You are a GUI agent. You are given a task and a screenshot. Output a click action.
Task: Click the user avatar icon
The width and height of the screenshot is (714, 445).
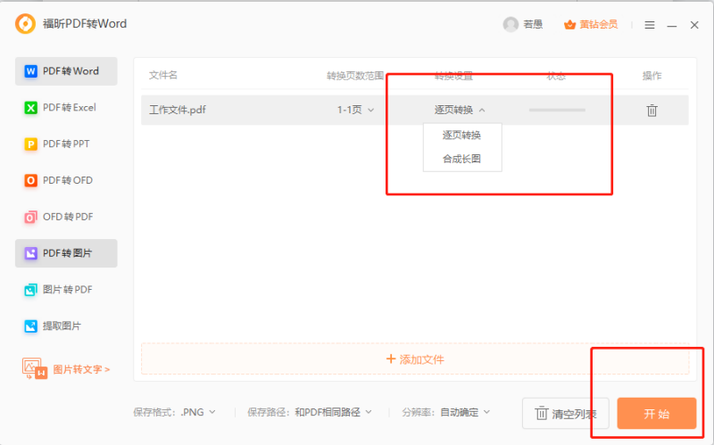click(511, 24)
